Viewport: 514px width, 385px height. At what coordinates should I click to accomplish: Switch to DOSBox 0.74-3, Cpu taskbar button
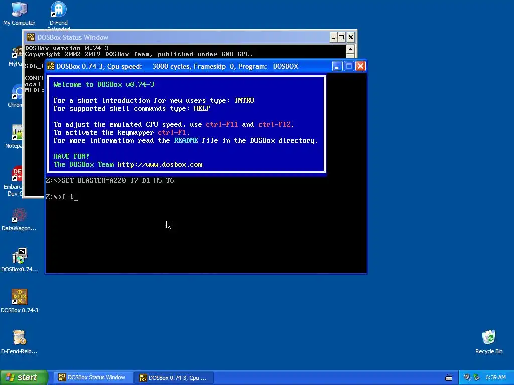[x=174, y=378]
